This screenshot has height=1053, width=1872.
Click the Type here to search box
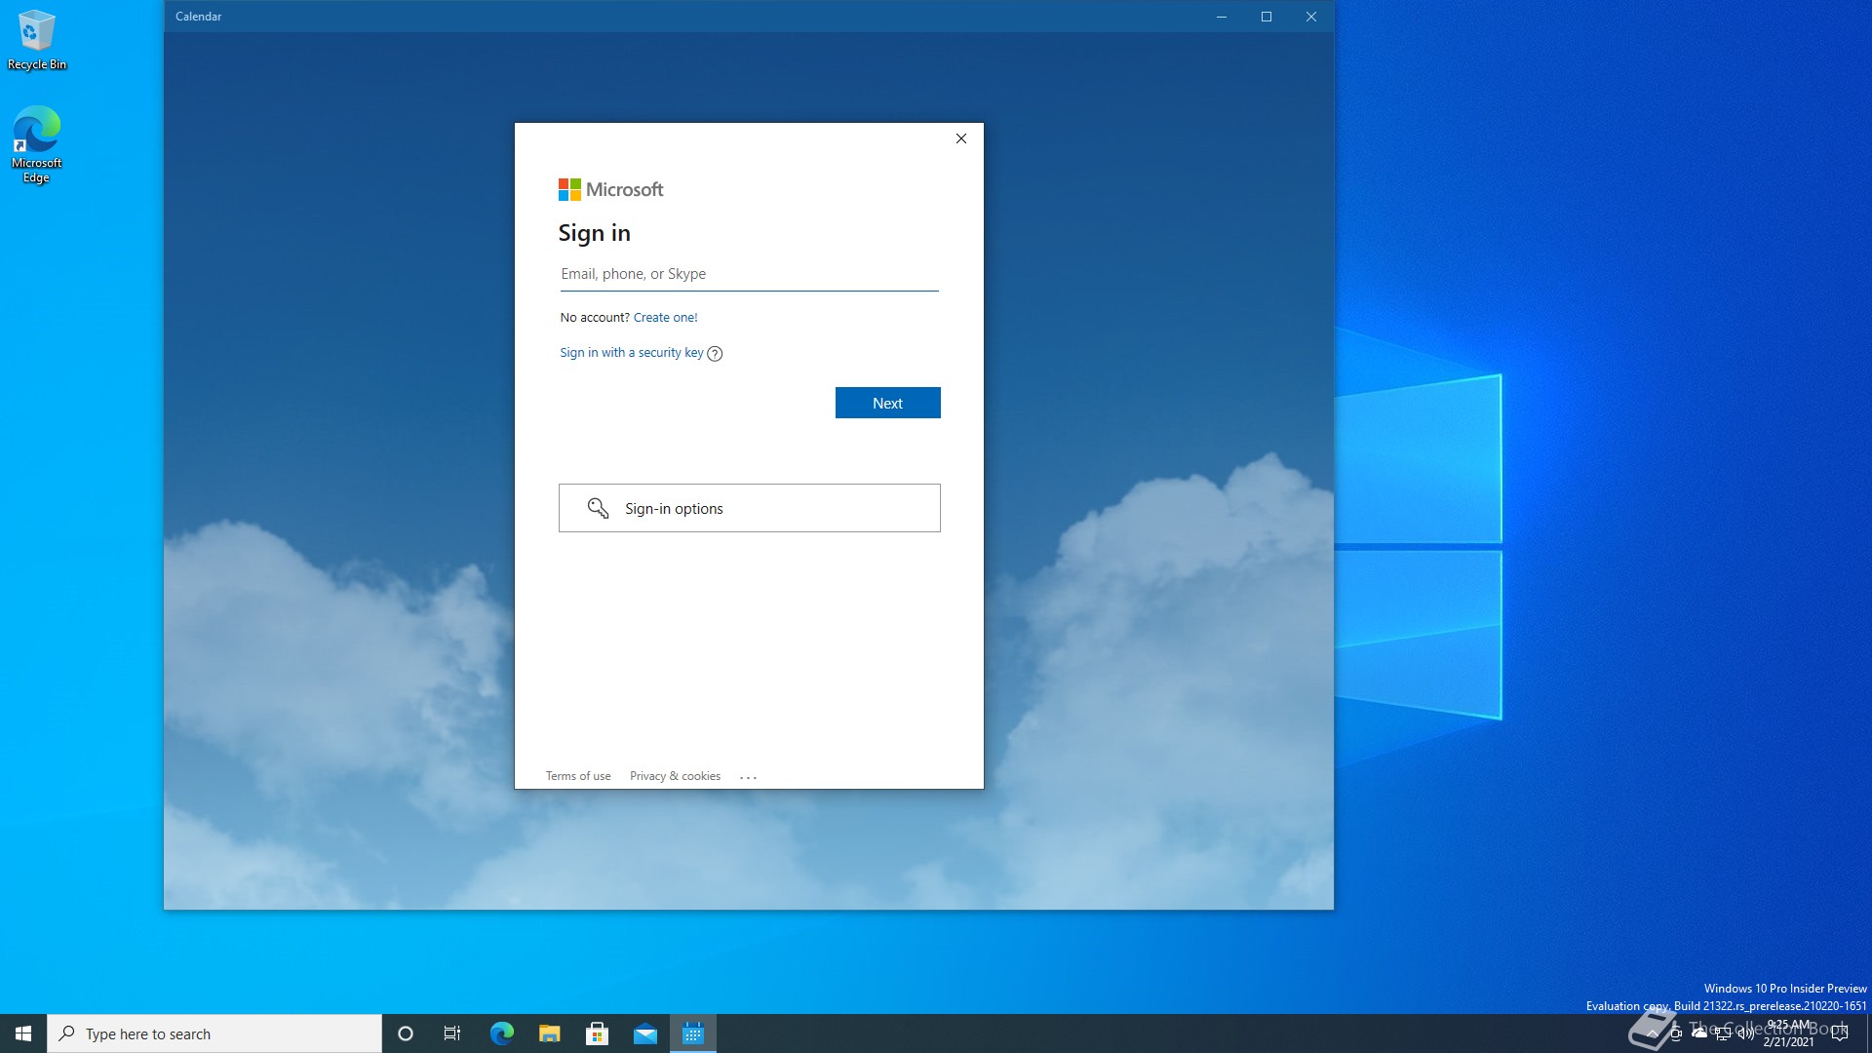point(214,1033)
